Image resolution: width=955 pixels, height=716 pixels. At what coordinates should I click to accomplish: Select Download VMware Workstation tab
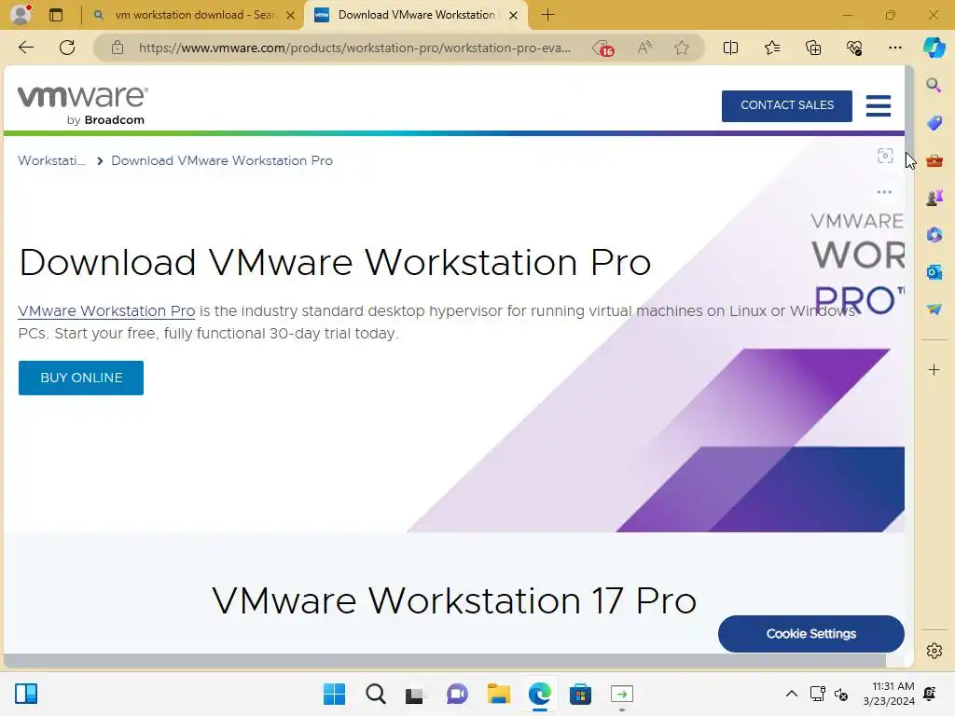point(416,15)
